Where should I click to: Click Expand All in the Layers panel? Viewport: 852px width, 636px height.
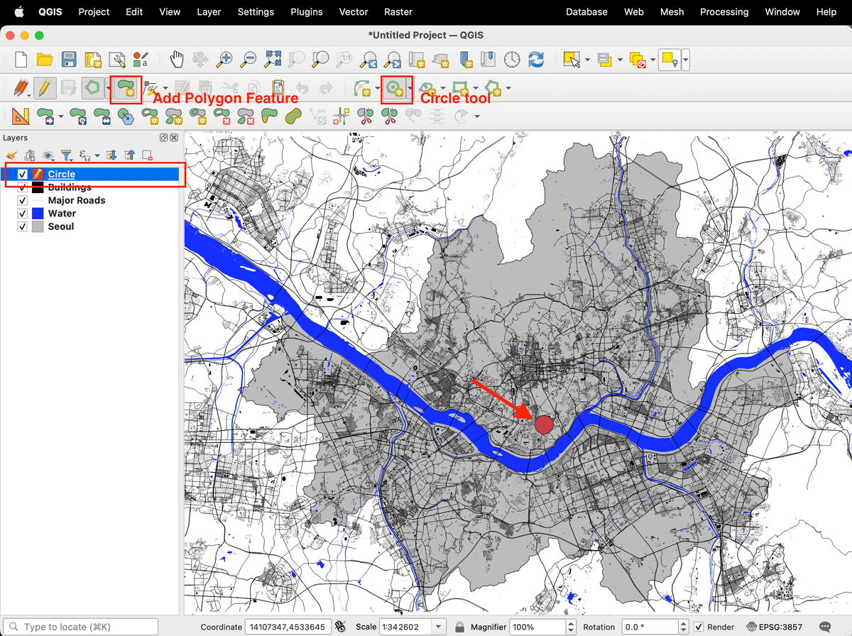(x=111, y=155)
